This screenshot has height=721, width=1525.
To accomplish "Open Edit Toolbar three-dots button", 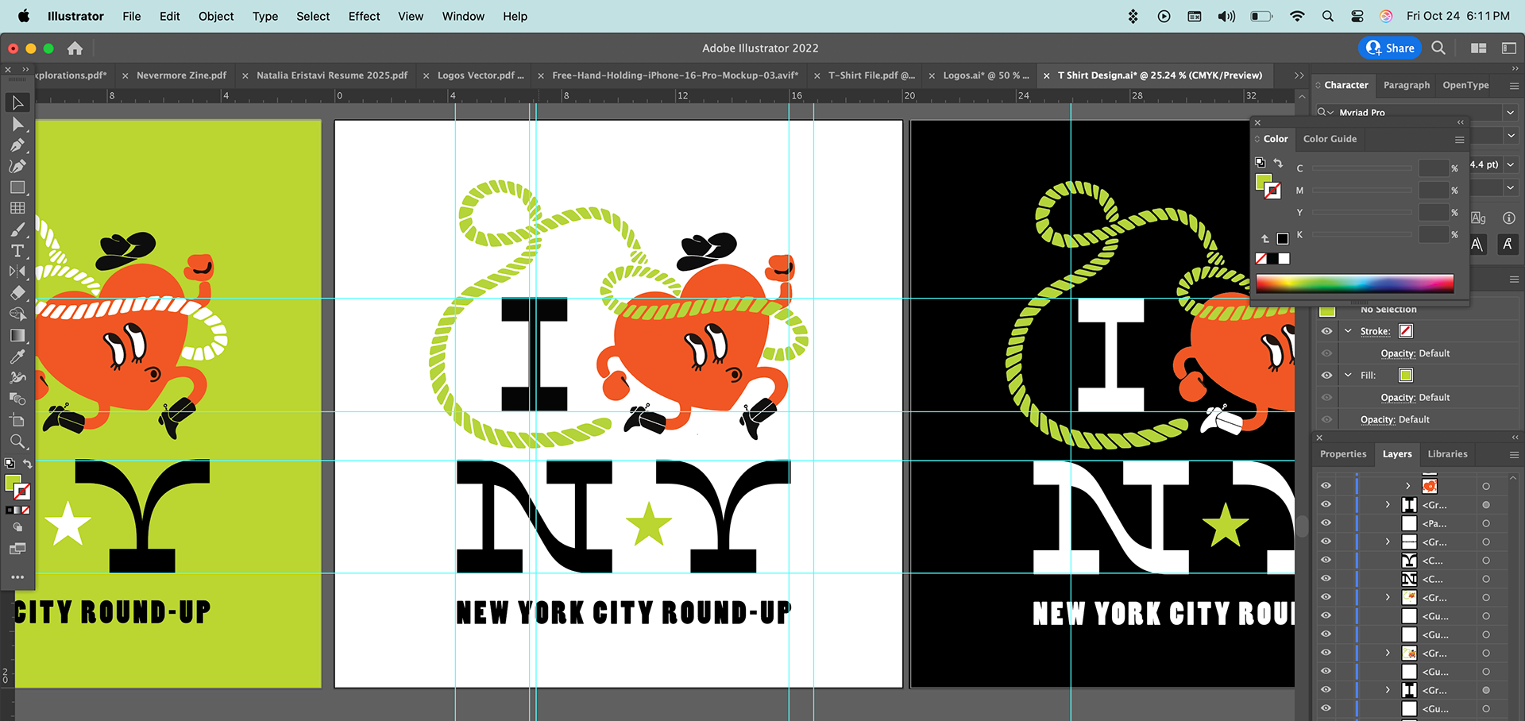I will [x=17, y=577].
